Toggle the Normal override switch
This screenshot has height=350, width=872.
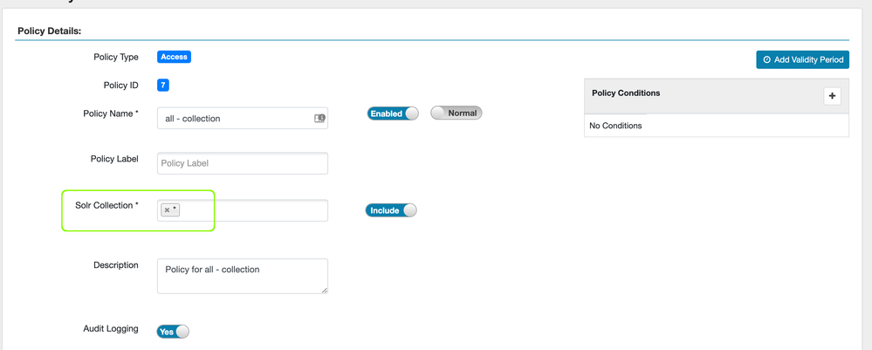[457, 113]
